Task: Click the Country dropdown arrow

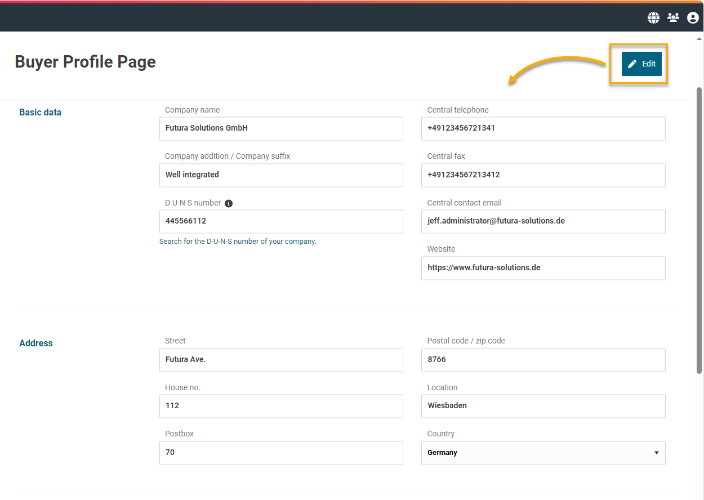Action: tap(656, 453)
